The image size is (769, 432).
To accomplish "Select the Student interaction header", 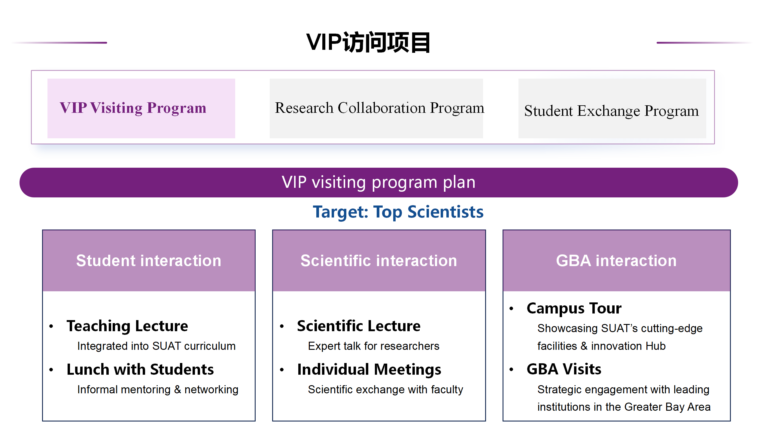I will 149,260.
